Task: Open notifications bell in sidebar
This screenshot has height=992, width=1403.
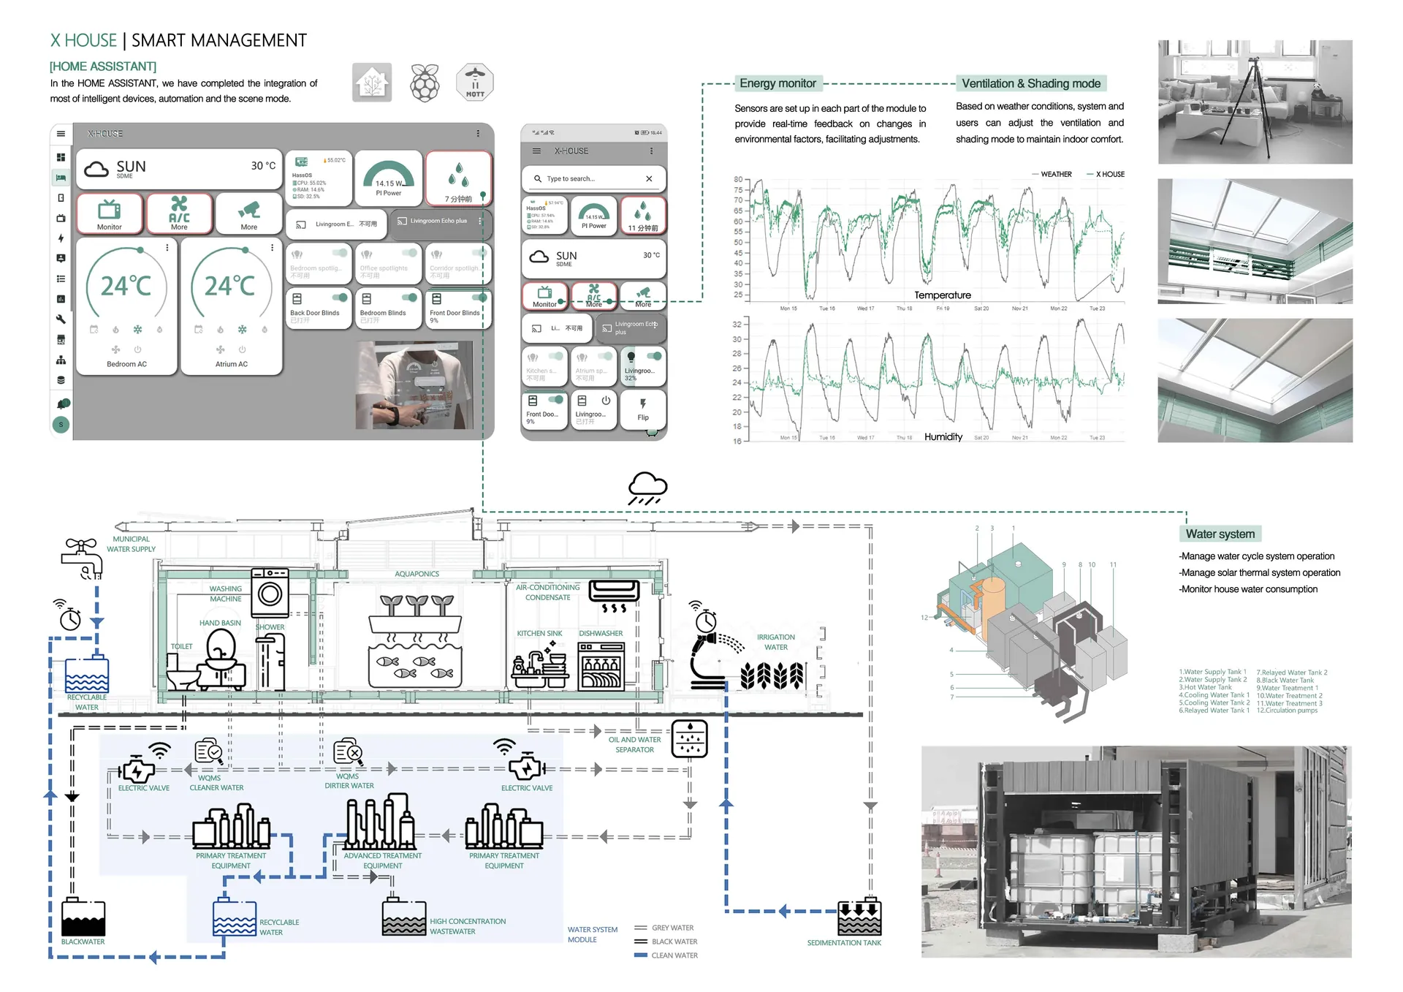Action: (62, 404)
